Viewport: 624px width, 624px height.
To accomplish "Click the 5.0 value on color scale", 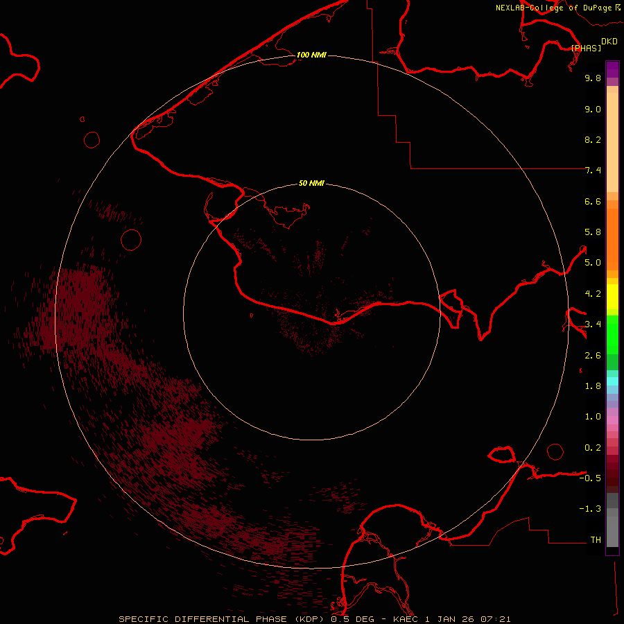I will click(x=593, y=263).
